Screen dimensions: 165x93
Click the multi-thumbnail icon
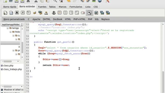(x=108, y=13)
